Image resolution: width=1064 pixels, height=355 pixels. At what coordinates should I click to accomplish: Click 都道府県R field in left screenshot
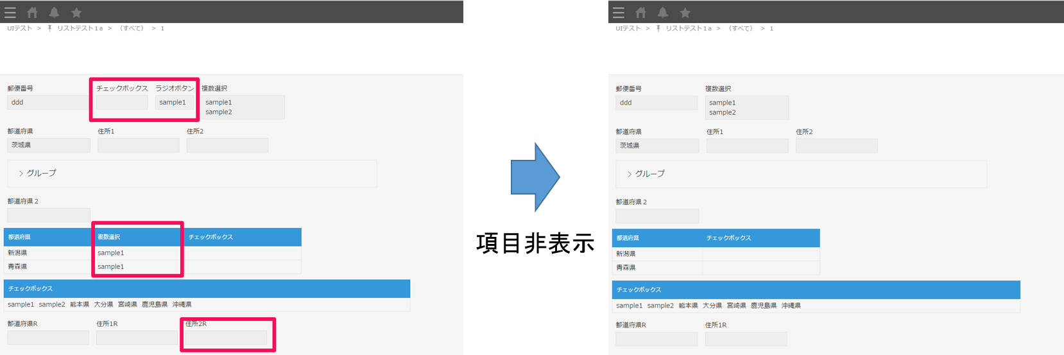pyautogui.click(x=48, y=338)
